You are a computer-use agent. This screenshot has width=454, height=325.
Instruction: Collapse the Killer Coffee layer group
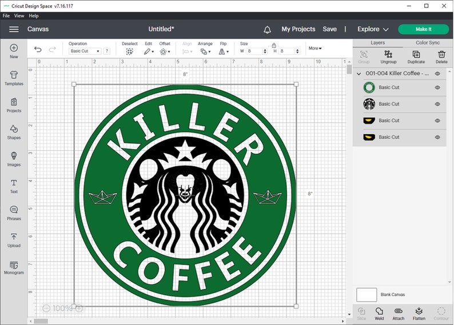[x=359, y=74]
